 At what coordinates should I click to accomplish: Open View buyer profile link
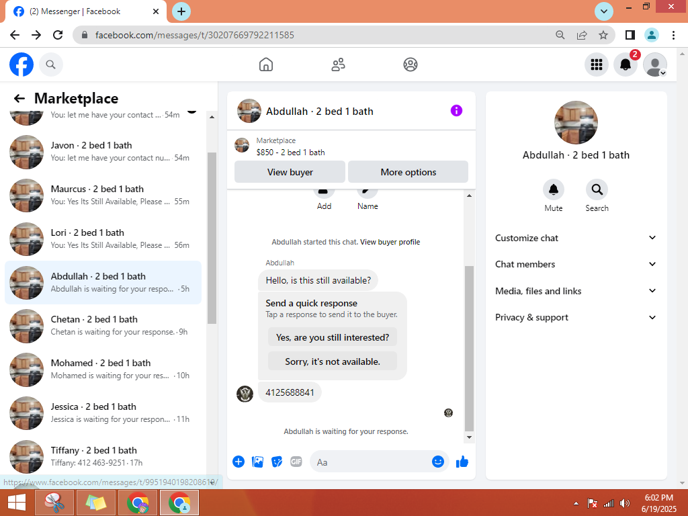(x=390, y=242)
